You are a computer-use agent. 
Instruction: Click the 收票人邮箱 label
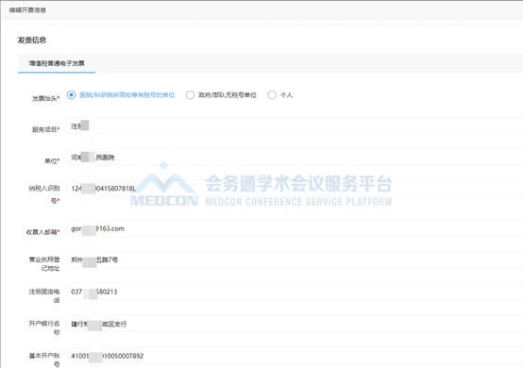pyautogui.click(x=43, y=232)
